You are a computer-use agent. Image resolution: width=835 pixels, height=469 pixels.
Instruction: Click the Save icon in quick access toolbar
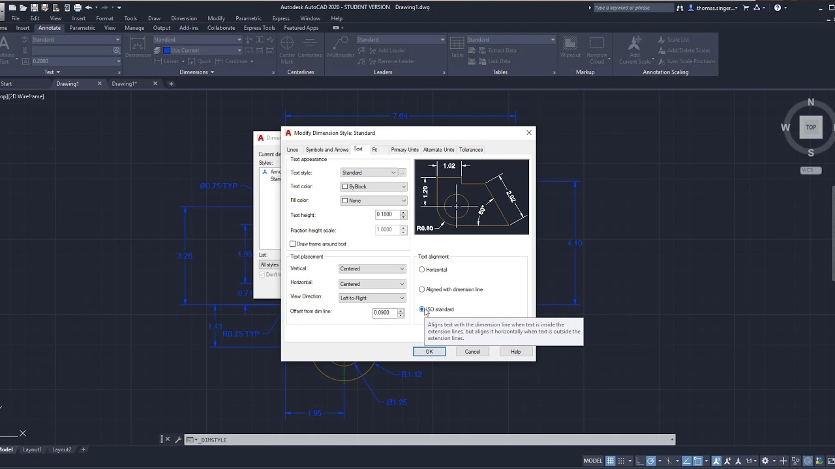point(34,7)
